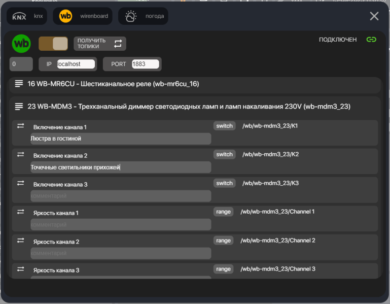
Task: Click the refresh arrows icon in Получить топики
Action: pyautogui.click(x=118, y=44)
